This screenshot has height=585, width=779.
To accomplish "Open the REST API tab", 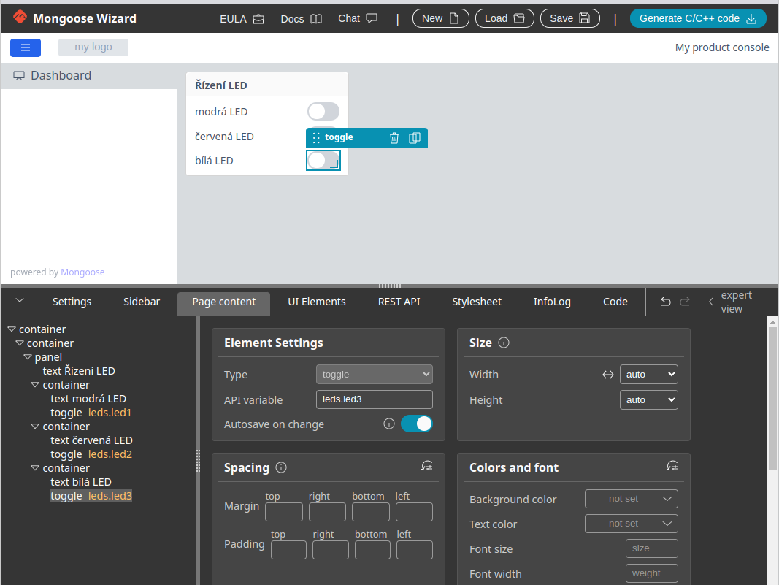I will (x=399, y=302).
